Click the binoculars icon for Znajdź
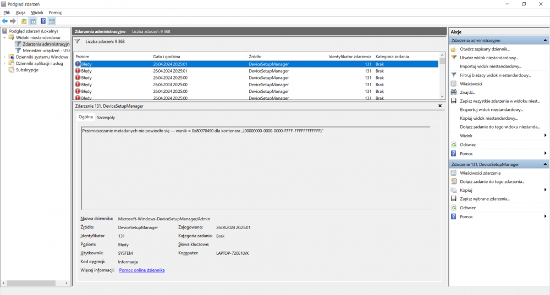Viewport: 550px width, 295px height. (x=454, y=92)
